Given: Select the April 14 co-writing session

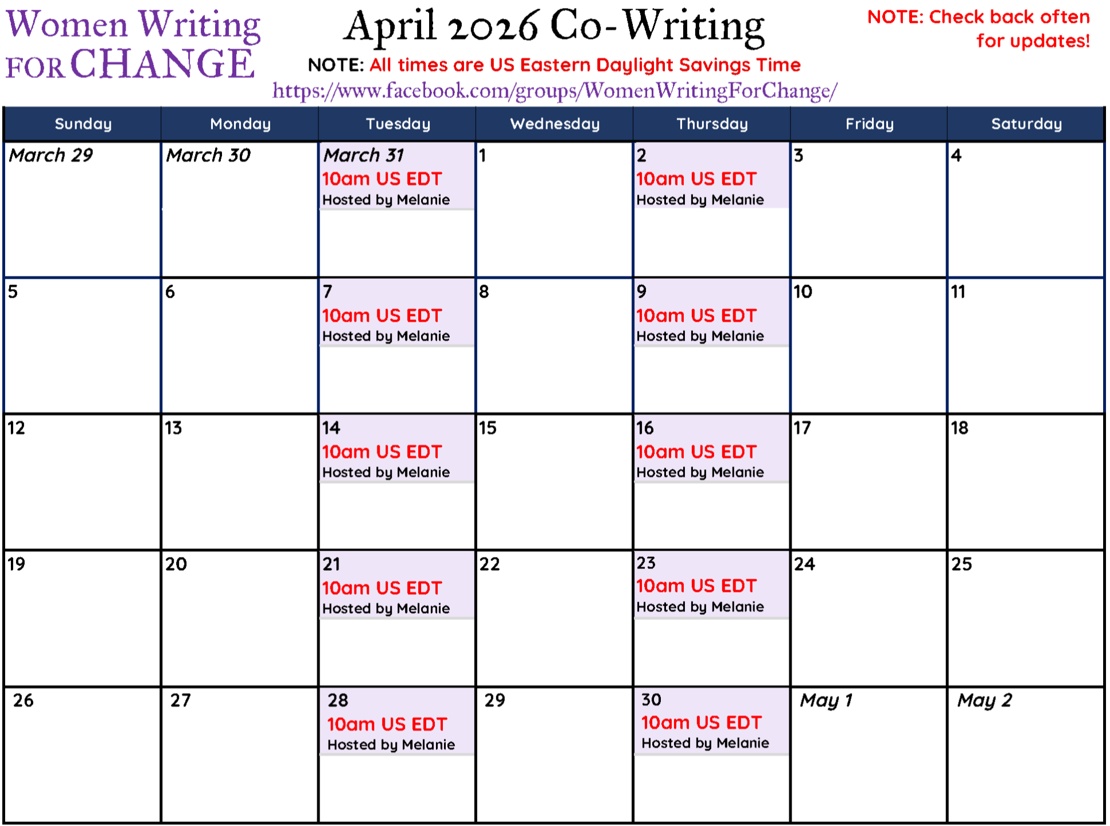Looking at the screenshot, I should (x=397, y=449).
